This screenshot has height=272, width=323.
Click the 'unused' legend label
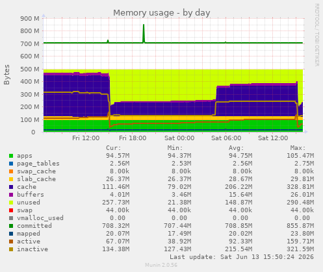tap(29, 203)
